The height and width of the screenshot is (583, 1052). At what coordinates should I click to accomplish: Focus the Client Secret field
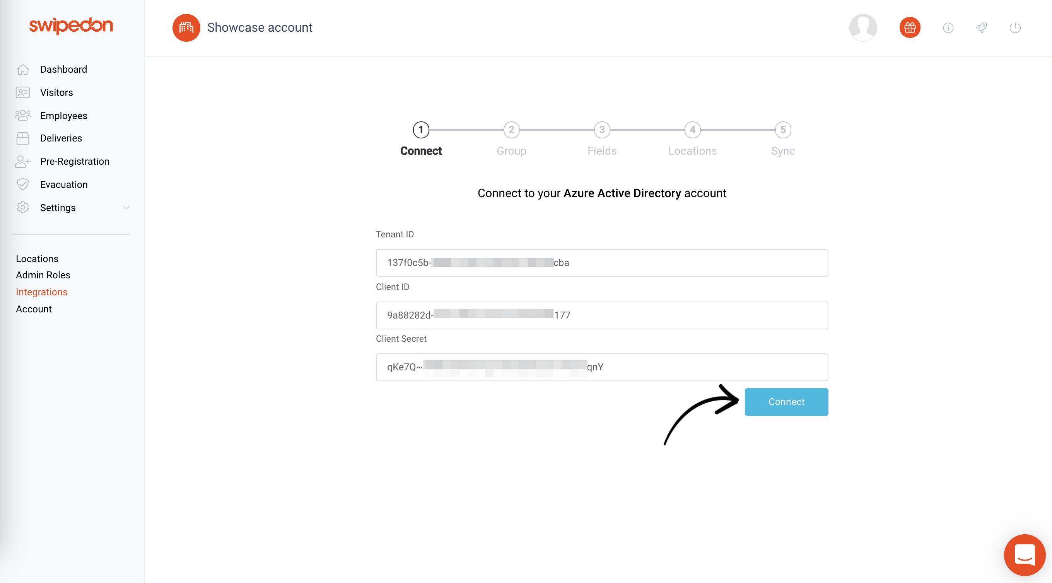602,367
